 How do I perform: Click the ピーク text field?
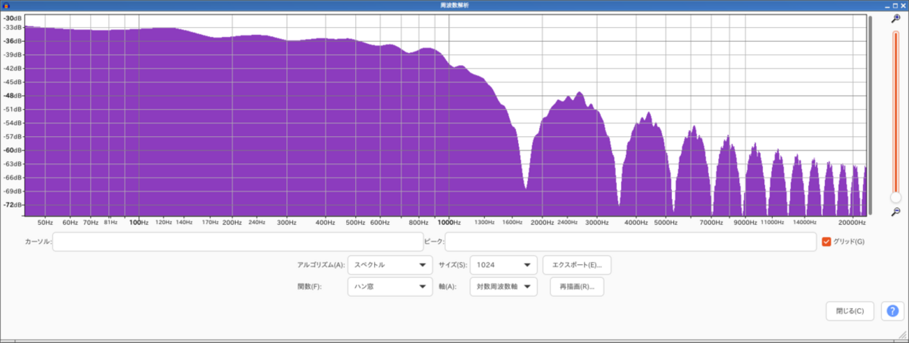(631, 242)
